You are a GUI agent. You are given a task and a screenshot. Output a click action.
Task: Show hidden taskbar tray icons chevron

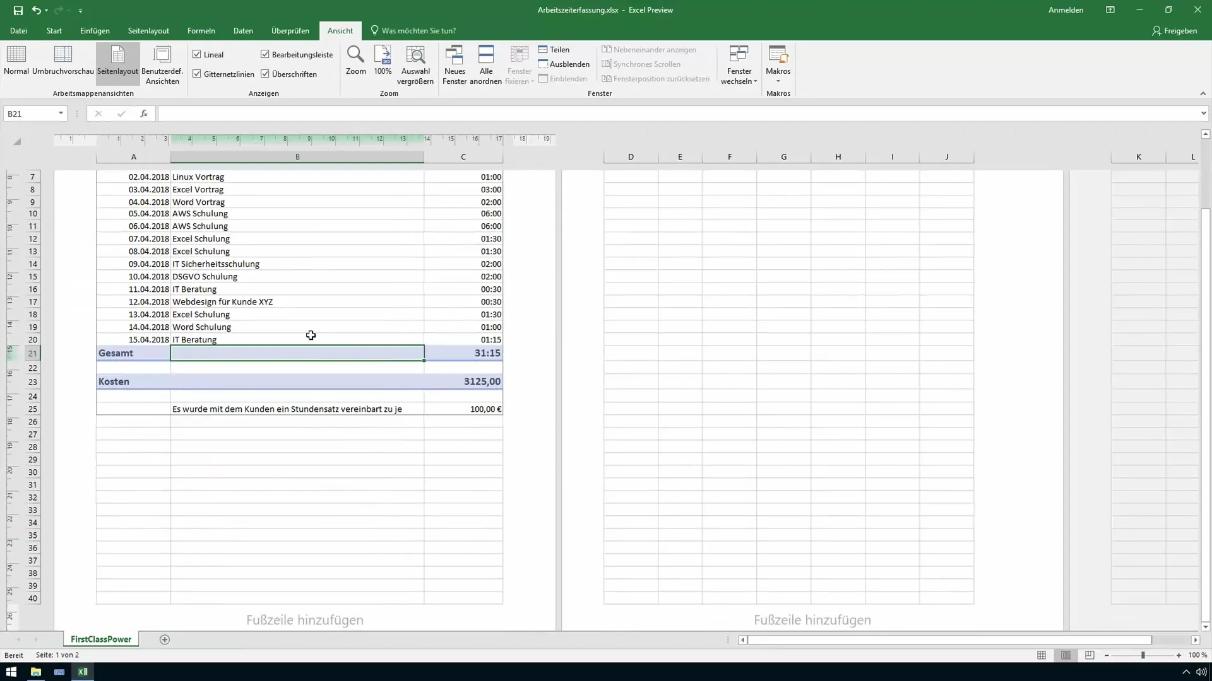[1186, 672]
